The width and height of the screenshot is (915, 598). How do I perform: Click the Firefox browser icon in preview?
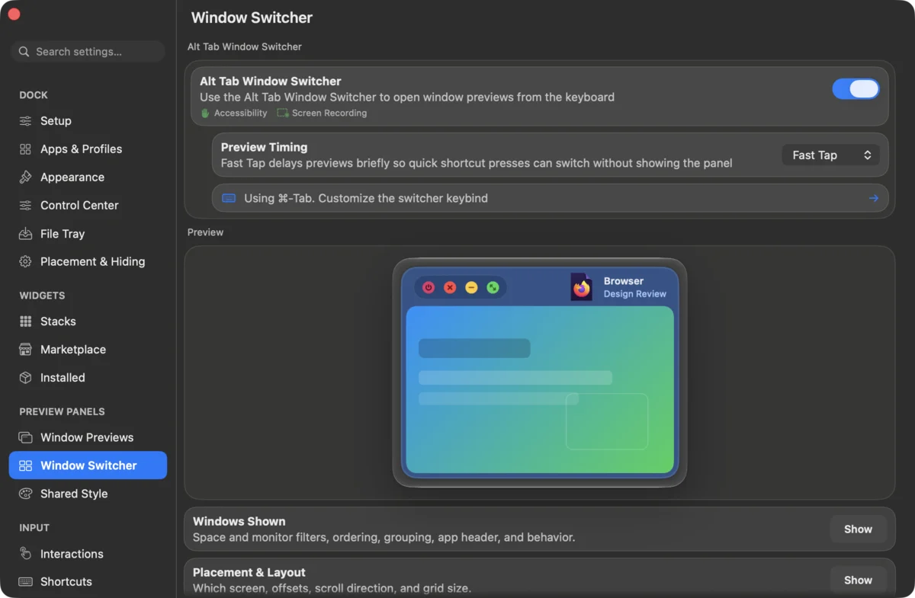pos(582,287)
